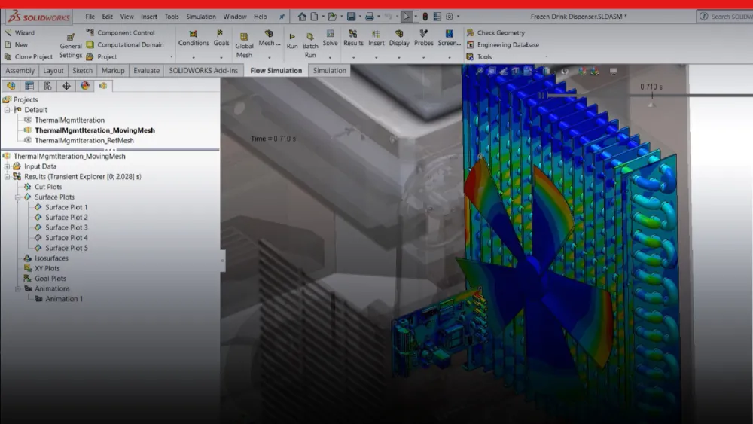Open Computational Domain settings

[x=125, y=44]
